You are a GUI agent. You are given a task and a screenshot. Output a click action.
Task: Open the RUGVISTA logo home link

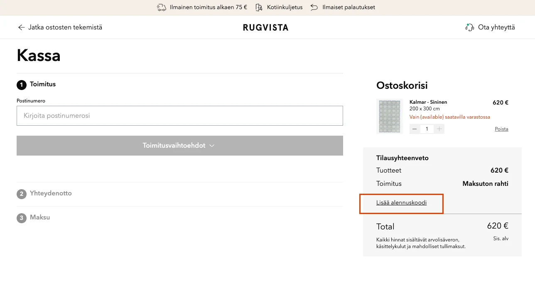[265, 27]
